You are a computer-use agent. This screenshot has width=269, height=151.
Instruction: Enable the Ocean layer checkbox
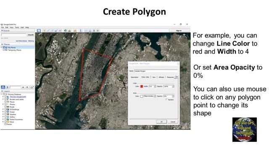point(5,112)
